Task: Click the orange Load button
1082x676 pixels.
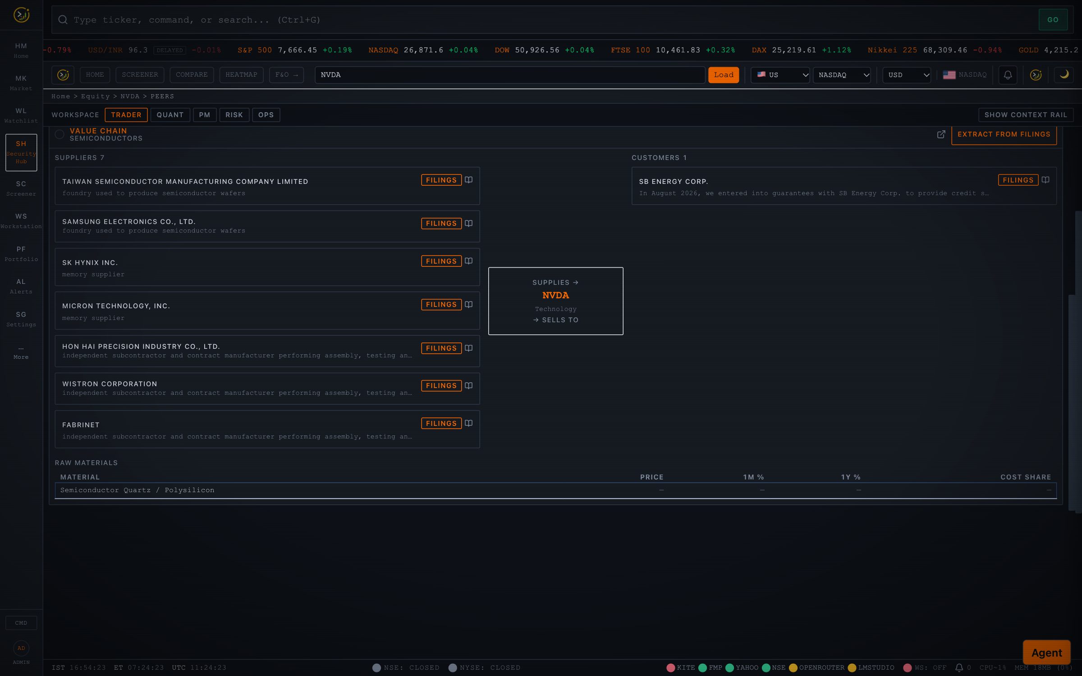Action: point(724,75)
